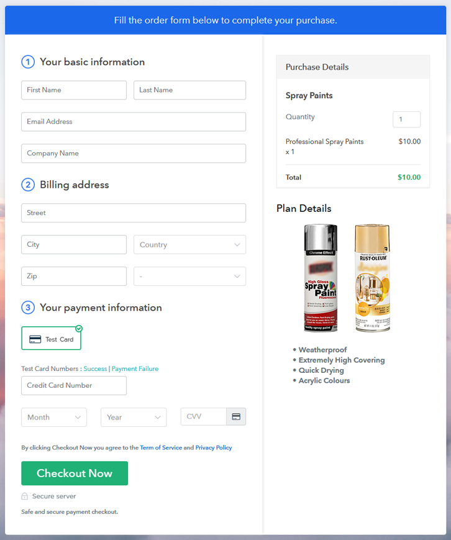Click the Success test card link
Image resolution: width=451 pixels, height=540 pixels.
click(x=95, y=368)
